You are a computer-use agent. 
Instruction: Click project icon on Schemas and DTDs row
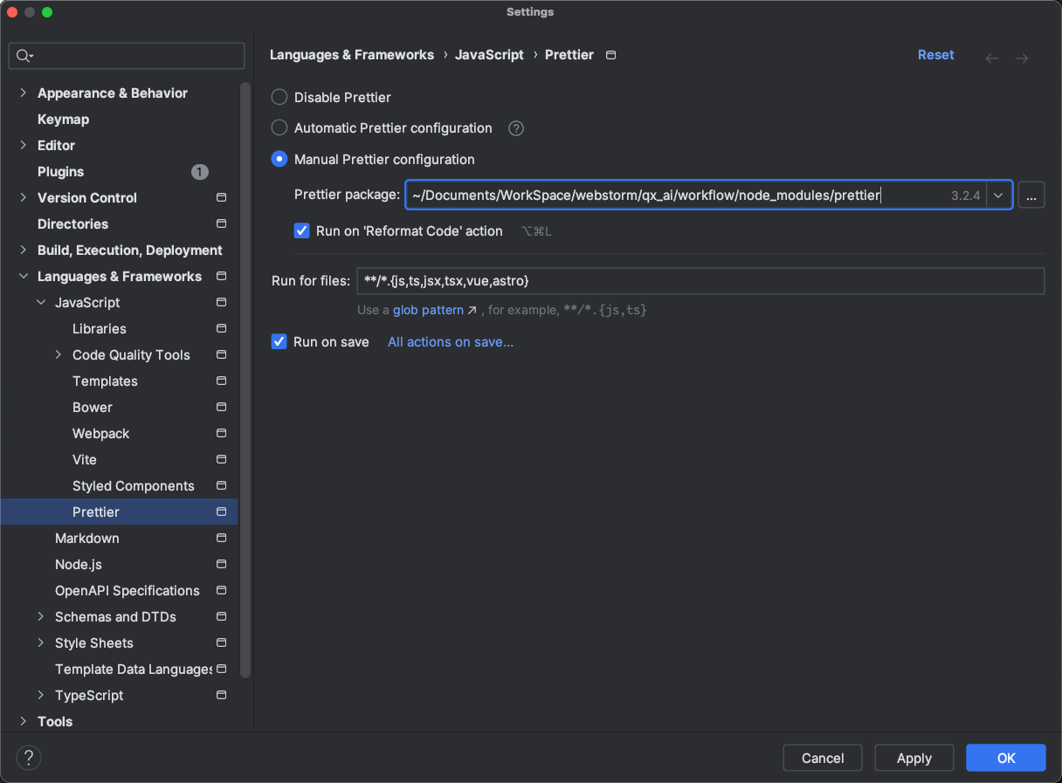221,617
